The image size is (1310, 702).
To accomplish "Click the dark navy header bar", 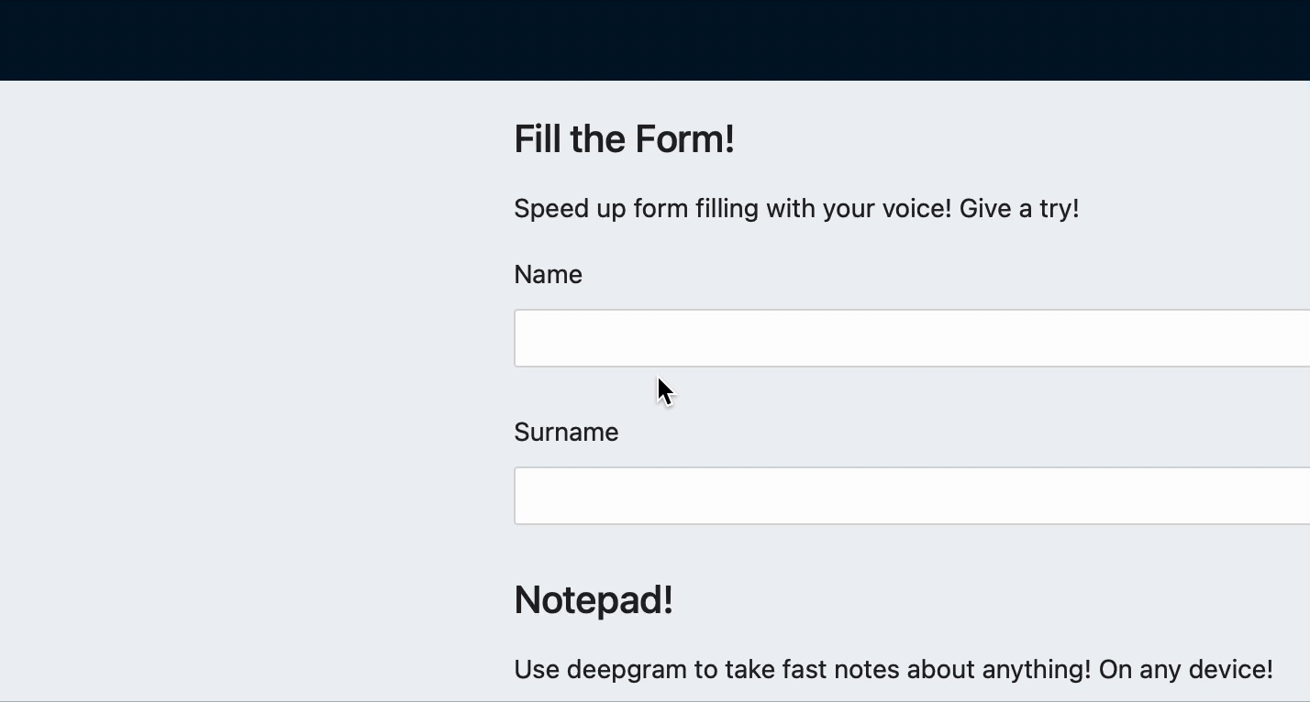I will pyautogui.click(x=655, y=40).
